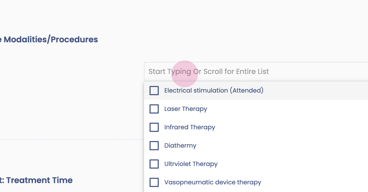Enable the Infrared Therapy checkbox
Viewport: 368px width, 192px height.
pos(154,127)
